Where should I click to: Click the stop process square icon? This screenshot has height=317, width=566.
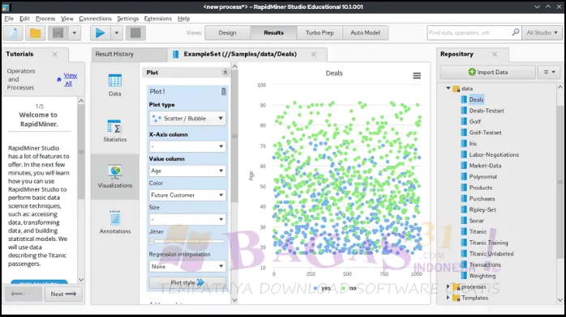[135, 32]
